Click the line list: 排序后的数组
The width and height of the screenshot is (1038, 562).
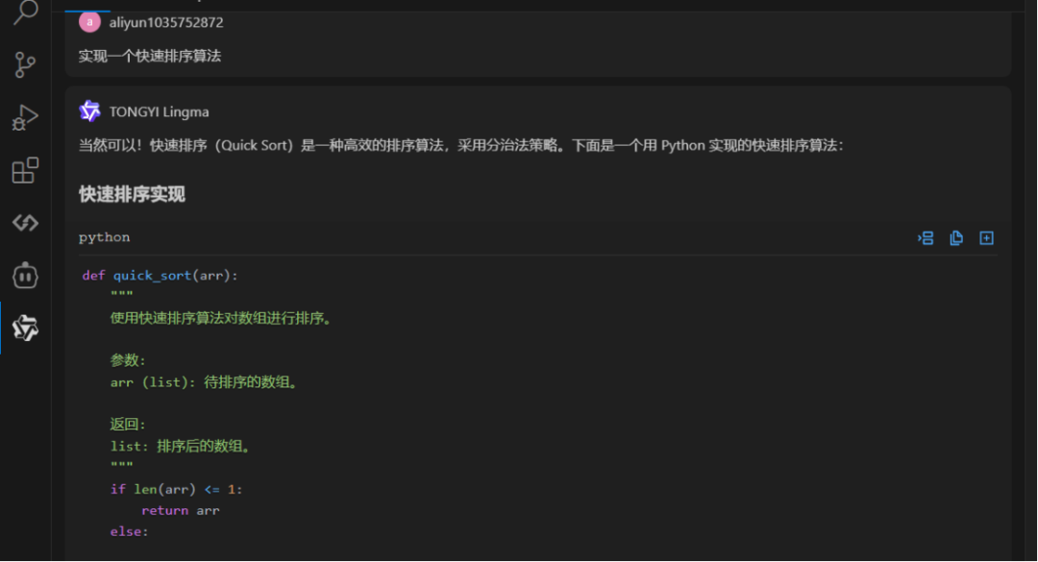[181, 447]
